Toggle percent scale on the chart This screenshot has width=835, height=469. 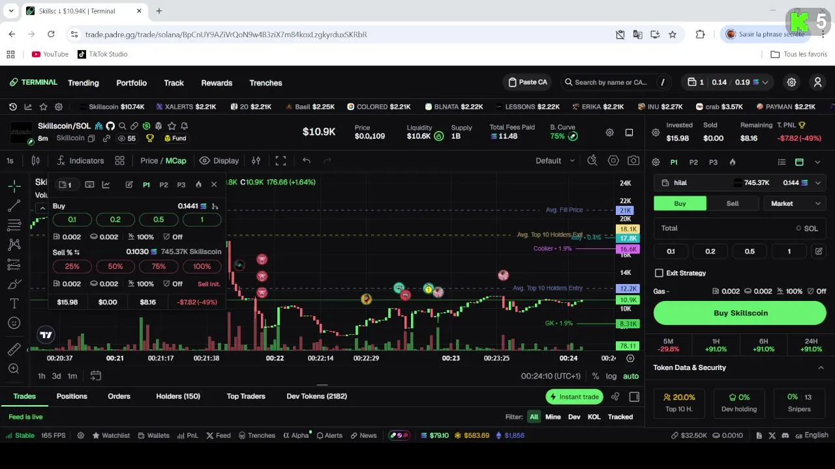pyautogui.click(x=596, y=376)
